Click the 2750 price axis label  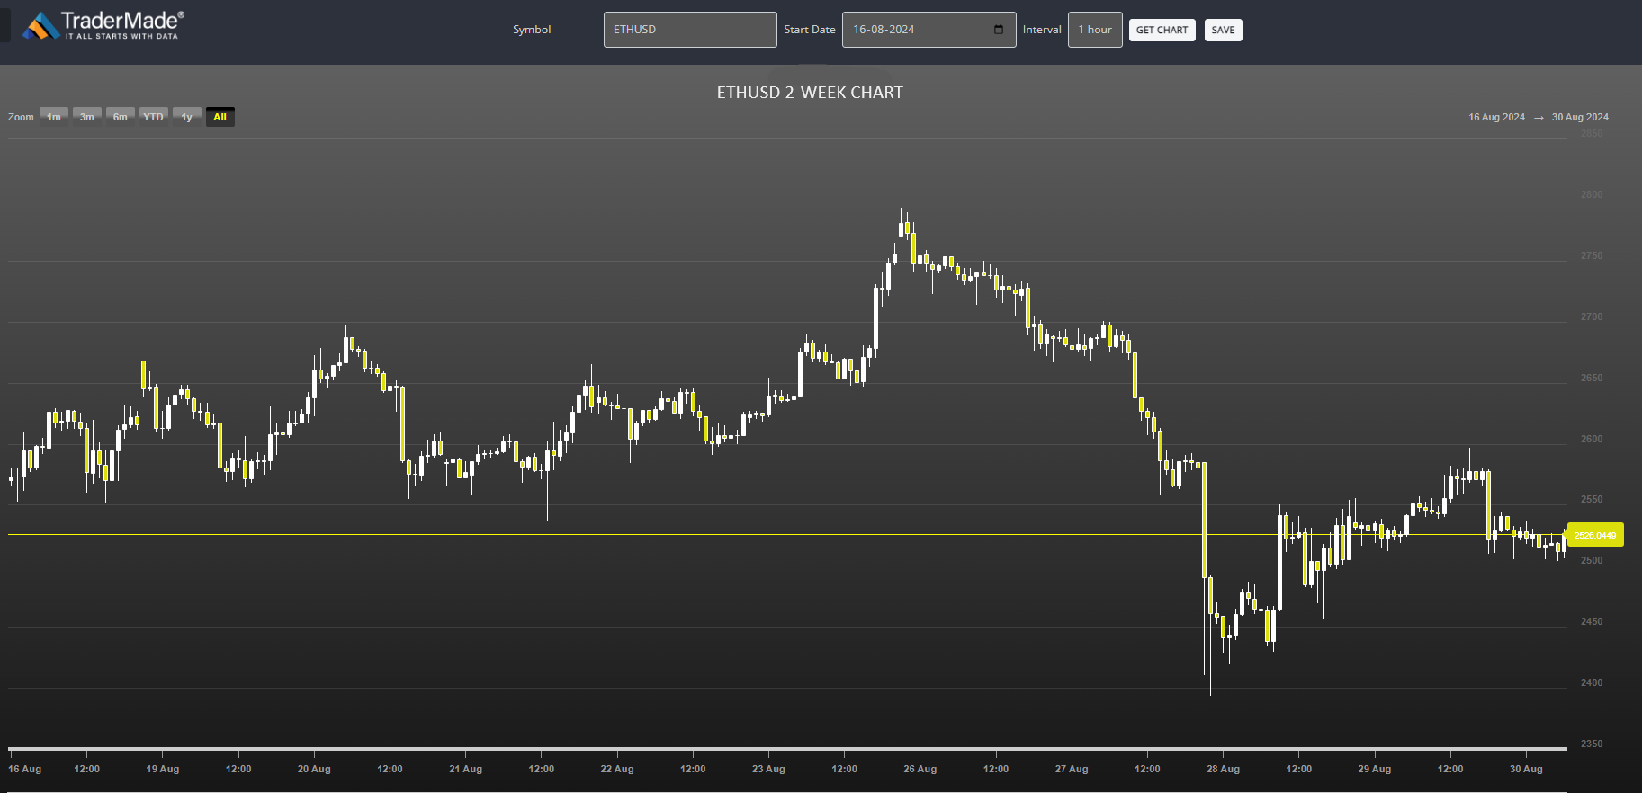(x=1592, y=255)
